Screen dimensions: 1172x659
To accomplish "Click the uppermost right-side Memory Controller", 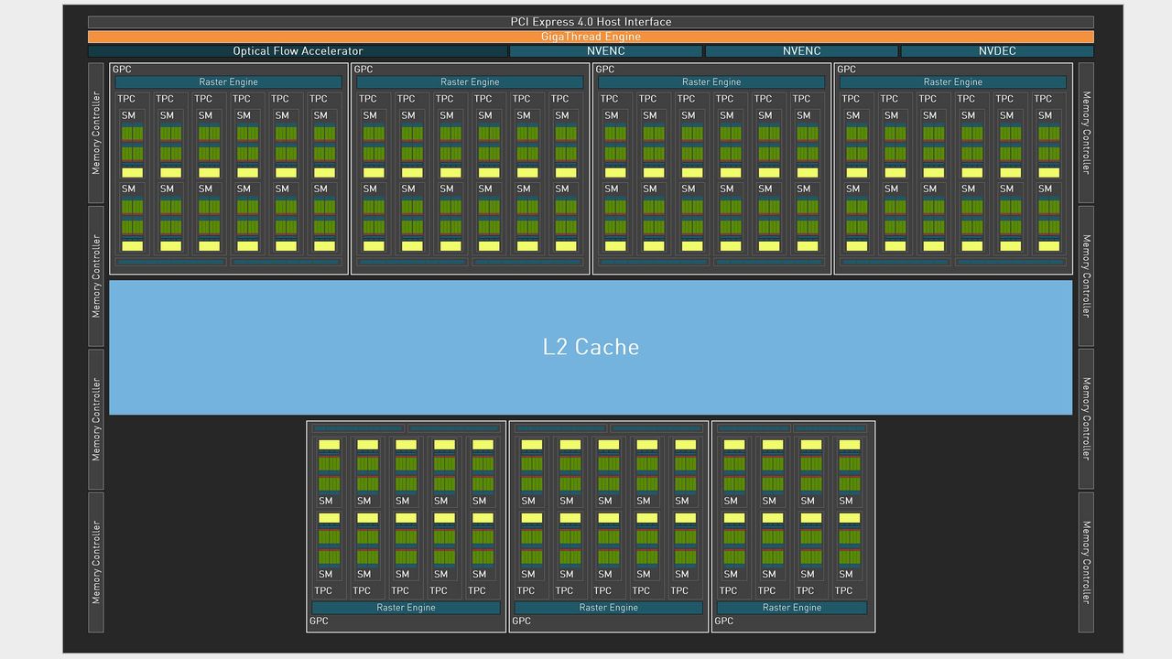I will point(1086,133).
